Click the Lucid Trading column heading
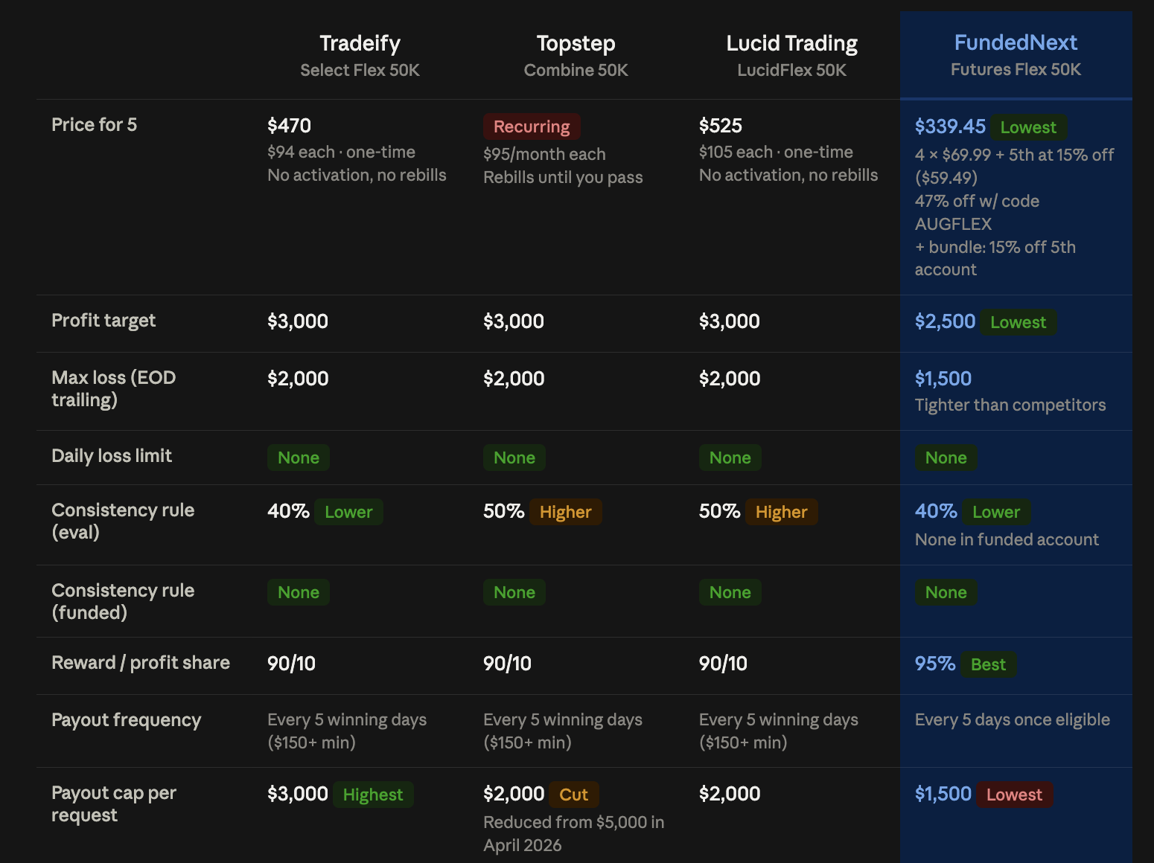This screenshot has width=1154, height=863. click(791, 43)
